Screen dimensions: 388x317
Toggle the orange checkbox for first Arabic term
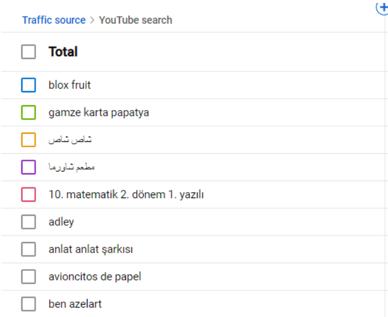click(x=28, y=140)
